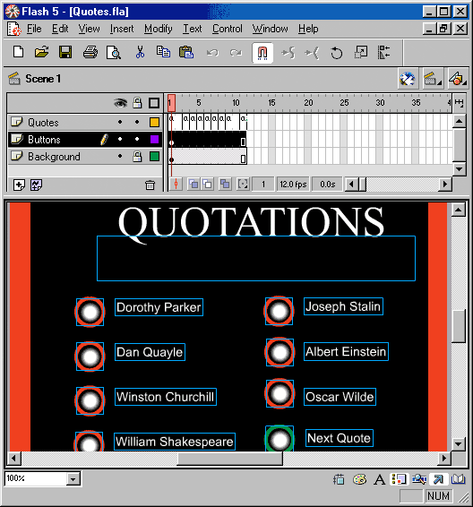Screen dimensions: 473x507
Task: Click the Dan Quayle button circle
Action: point(90,357)
